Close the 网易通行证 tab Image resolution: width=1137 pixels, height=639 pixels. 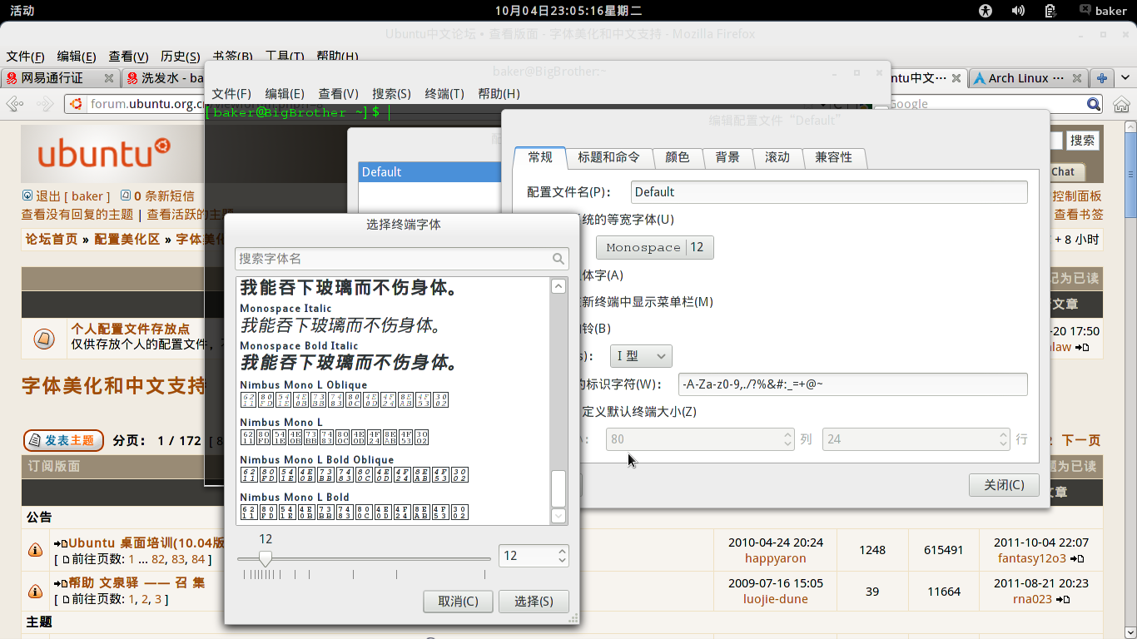point(109,78)
